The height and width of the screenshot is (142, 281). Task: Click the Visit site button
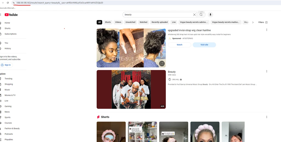click(204, 44)
